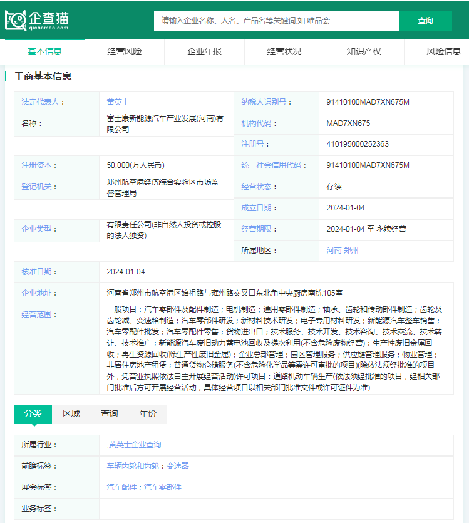Click the 2024-01-04 至 永续经营 term value

366,229
